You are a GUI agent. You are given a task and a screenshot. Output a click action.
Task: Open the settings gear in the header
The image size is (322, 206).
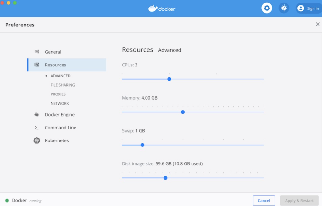[267, 8]
